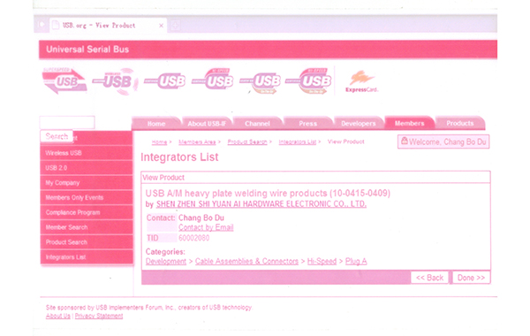Click the ExpressCard logo
Viewport: 530px width, 336px height.
(361, 81)
